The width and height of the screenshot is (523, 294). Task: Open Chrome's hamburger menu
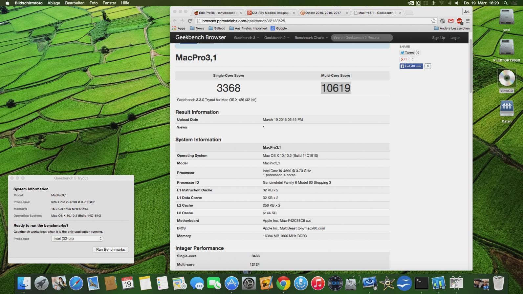[x=468, y=21]
